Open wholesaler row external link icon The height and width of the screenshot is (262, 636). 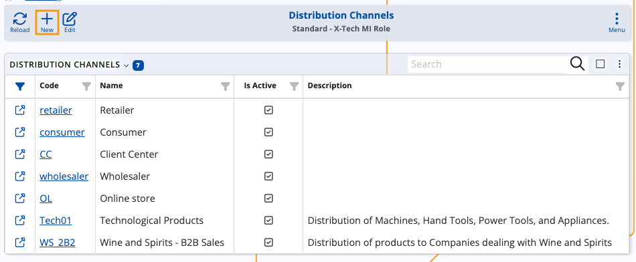pos(20,176)
